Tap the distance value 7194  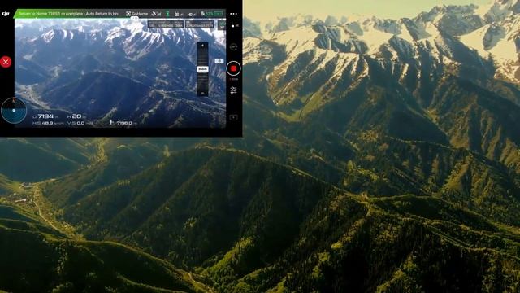45,116
